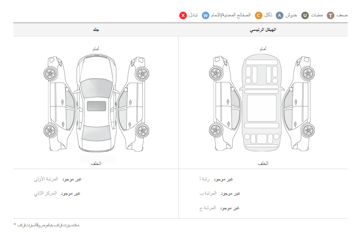Click the sunroof on the exterior top-view car

(x=96, y=106)
